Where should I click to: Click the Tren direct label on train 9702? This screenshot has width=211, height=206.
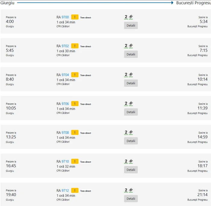point(86,47)
